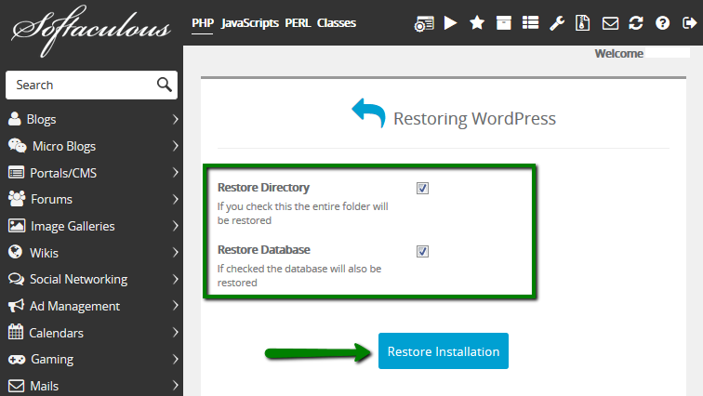Expand the Calendars category chevron
703x396 pixels.
pyautogui.click(x=176, y=333)
